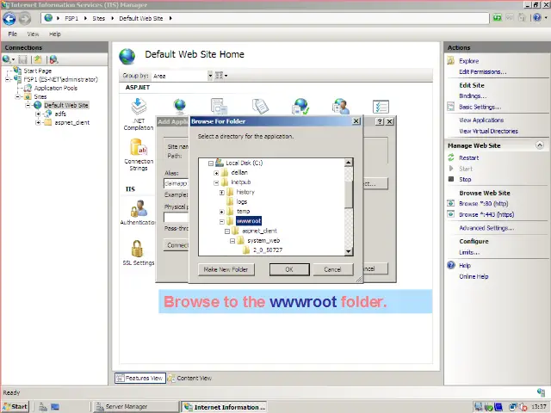Screen dimensions: 551x413
Task: Click View Virtual Directories link
Action: (x=488, y=131)
